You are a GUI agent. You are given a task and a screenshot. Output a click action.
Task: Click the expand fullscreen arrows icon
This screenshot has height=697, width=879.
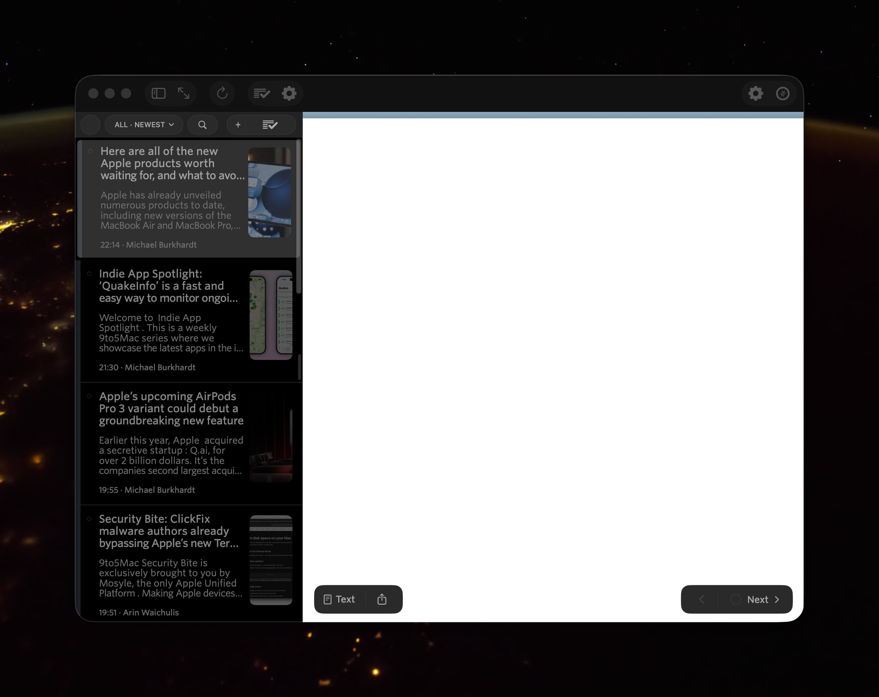[x=184, y=93]
